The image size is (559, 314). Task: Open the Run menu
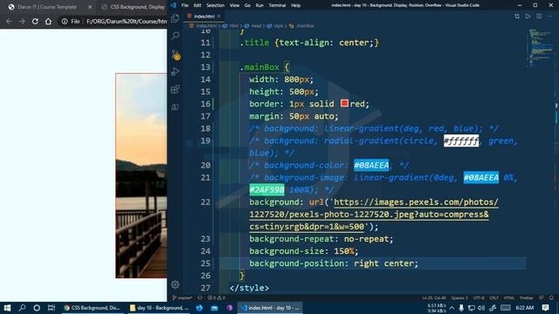click(259, 5)
